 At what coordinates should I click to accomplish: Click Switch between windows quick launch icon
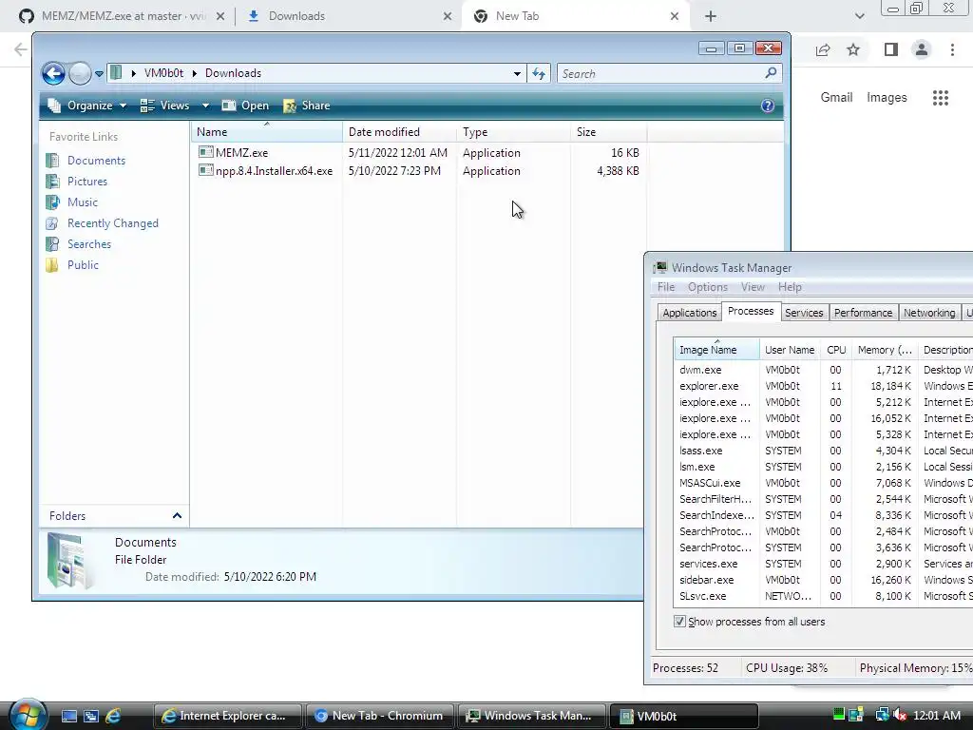tap(91, 716)
